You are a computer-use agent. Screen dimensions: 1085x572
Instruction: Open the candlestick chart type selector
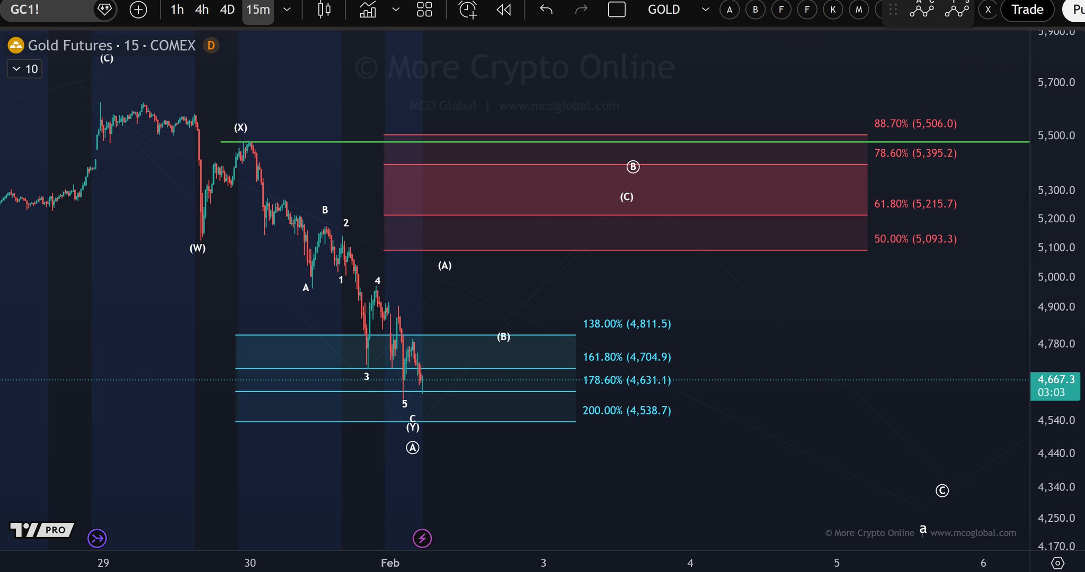324,10
